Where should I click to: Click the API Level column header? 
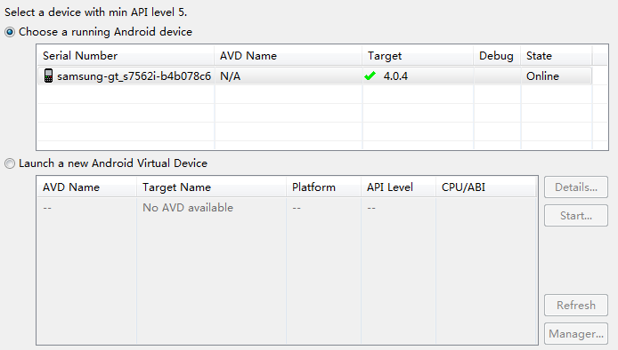point(398,187)
